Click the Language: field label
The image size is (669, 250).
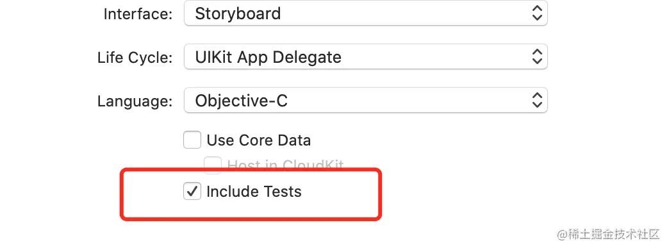coord(135,101)
